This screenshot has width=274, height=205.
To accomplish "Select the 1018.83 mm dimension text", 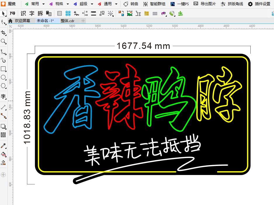I will (x=27, y=118).
